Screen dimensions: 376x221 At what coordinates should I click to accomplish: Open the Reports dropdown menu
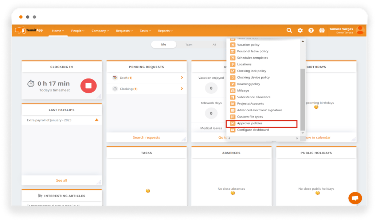click(165, 31)
